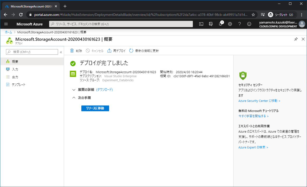Open the notifications bell
This screenshot has height=187, width=307.
point(220,24)
